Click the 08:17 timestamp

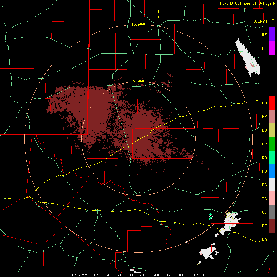click(200, 275)
